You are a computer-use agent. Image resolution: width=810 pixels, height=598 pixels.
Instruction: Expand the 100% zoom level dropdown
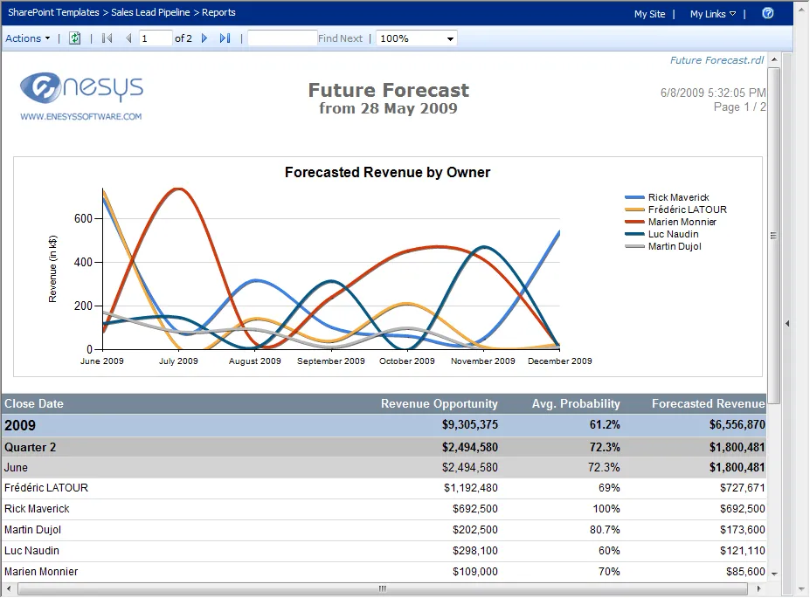coord(450,38)
